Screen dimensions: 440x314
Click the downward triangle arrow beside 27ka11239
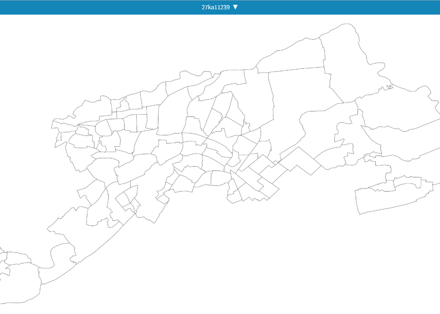[x=235, y=7]
